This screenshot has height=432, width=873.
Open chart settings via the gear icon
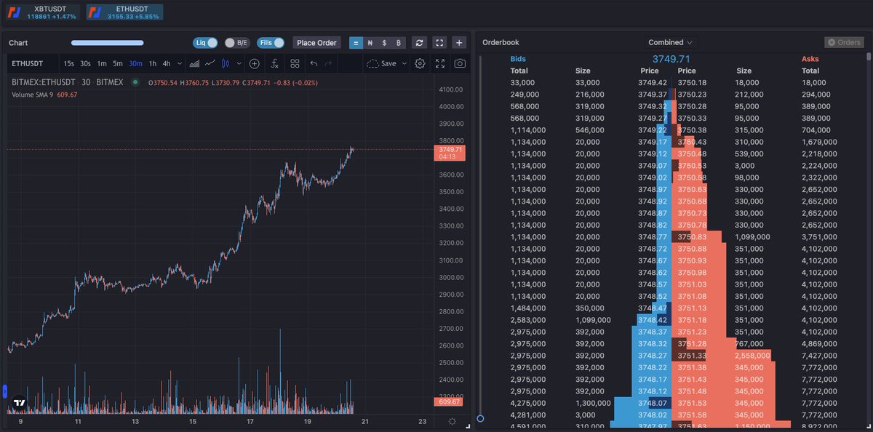point(420,63)
